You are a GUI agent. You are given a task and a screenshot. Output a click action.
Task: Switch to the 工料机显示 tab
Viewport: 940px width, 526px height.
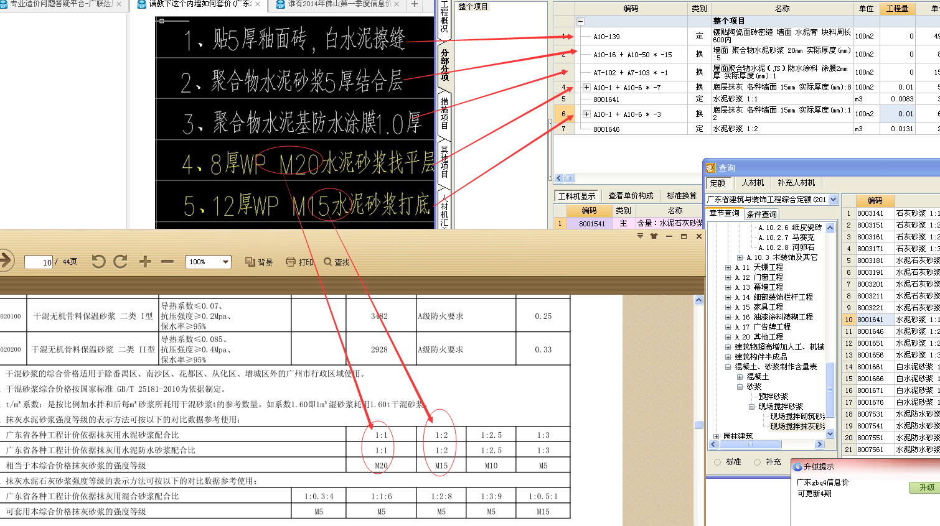(577, 196)
